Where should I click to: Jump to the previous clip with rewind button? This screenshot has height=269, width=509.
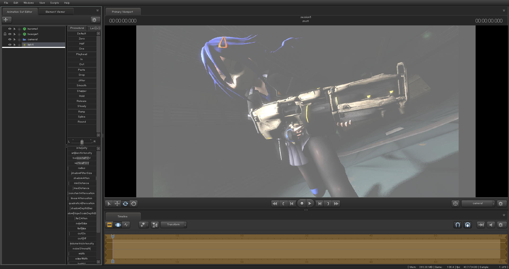[275, 204]
